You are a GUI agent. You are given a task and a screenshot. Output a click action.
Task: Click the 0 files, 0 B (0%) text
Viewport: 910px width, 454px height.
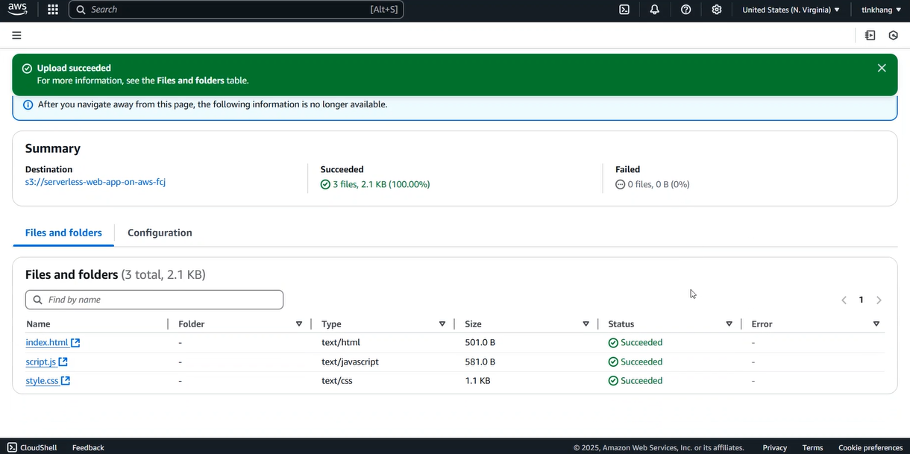tap(659, 184)
